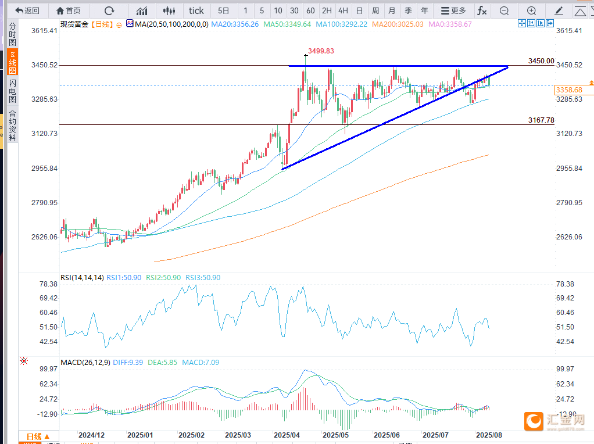This screenshot has width=594, height=444.
Task: Switch to line chart style icon
Action: (142, 10)
